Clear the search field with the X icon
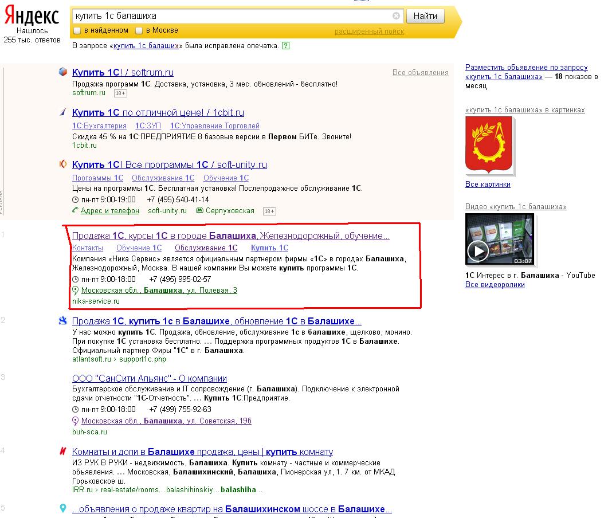 click(x=396, y=16)
